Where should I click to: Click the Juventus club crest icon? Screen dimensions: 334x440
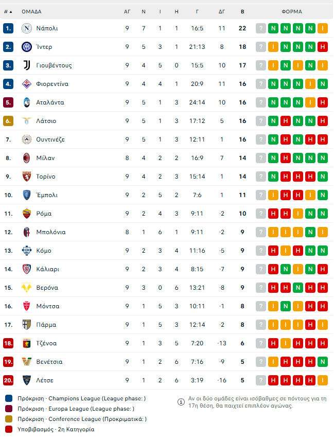[x=27, y=65]
